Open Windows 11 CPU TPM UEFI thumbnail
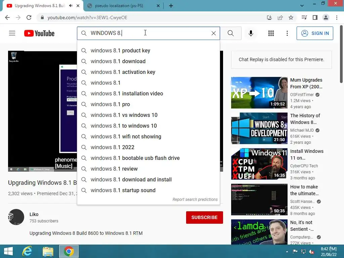The width and height of the screenshot is (344, 258). pyautogui.click(x=259, y=164)
